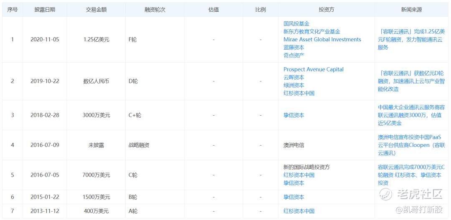The image size is (451, 220).
Task: Open Mirae Asset Global Investments link
Action: click(322, 39)
